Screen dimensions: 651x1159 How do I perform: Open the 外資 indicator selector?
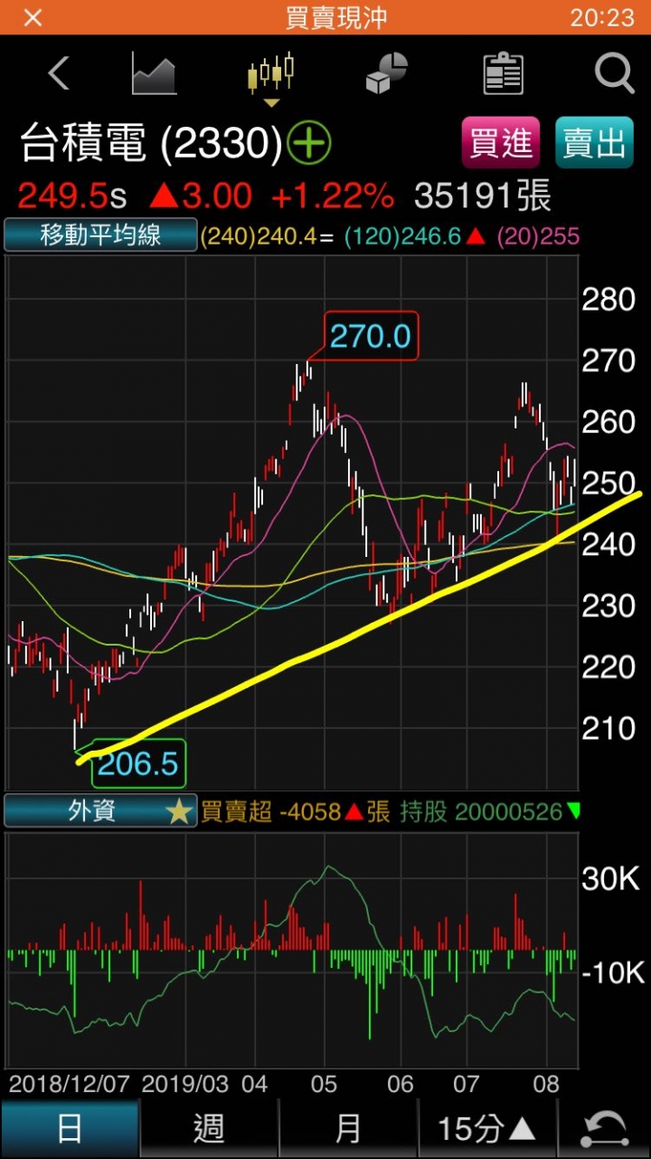point(100,810)
